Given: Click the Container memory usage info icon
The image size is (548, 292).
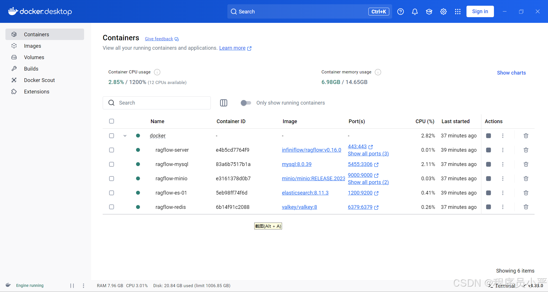Looking at the screenshot, I should pos(378,72).
